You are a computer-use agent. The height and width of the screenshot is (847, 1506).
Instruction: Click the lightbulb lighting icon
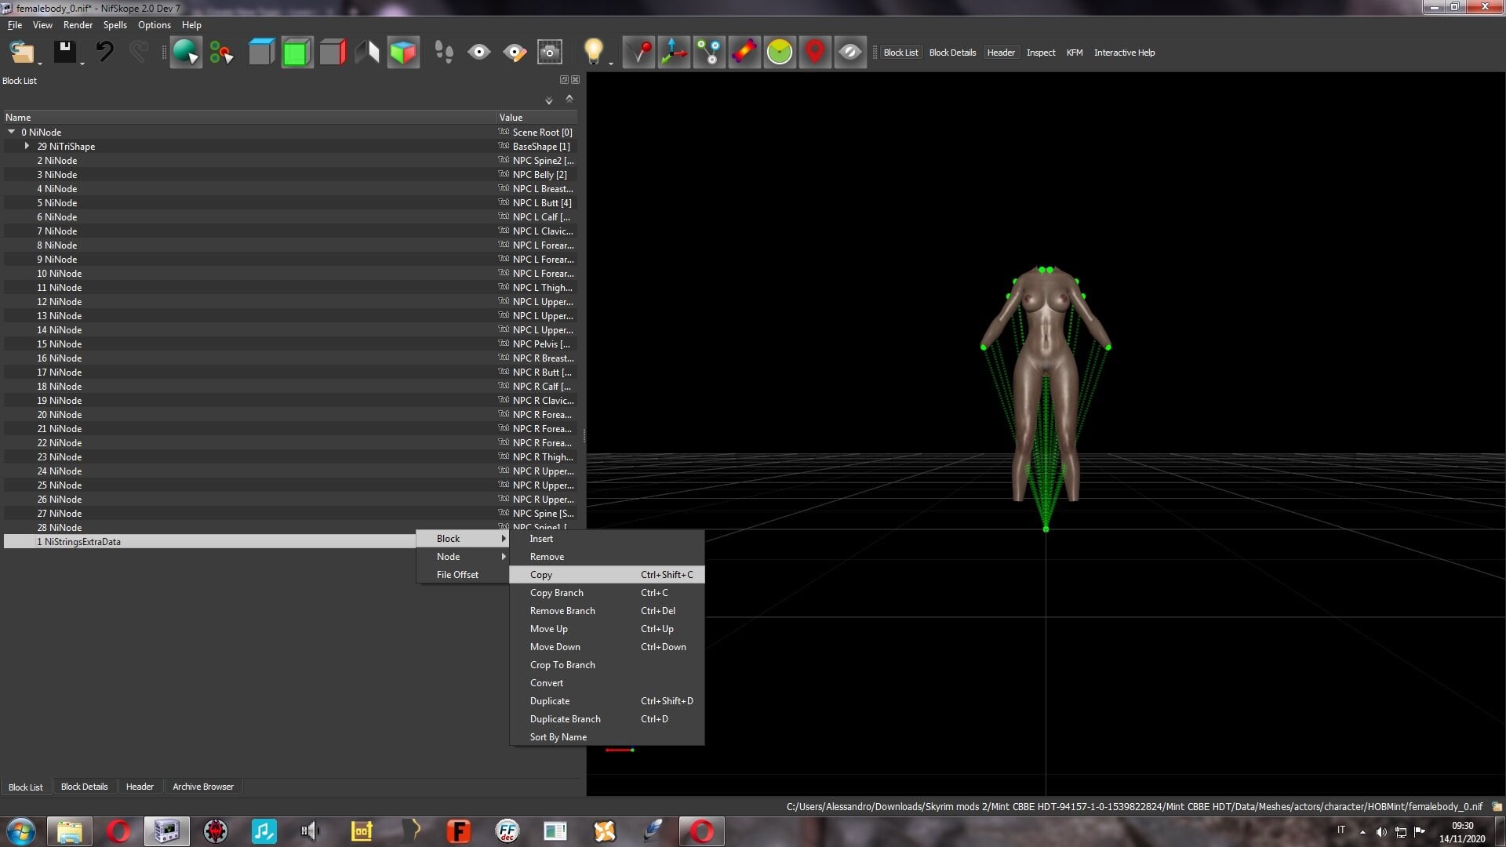click(x=594, y=53)
